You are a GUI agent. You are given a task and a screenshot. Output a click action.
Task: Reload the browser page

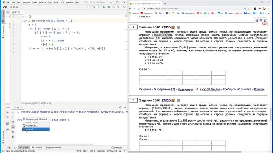pyautogui.click(x=139, y=8)
